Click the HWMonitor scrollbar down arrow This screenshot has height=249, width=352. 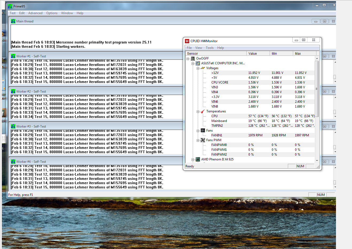tap(317, 160)
